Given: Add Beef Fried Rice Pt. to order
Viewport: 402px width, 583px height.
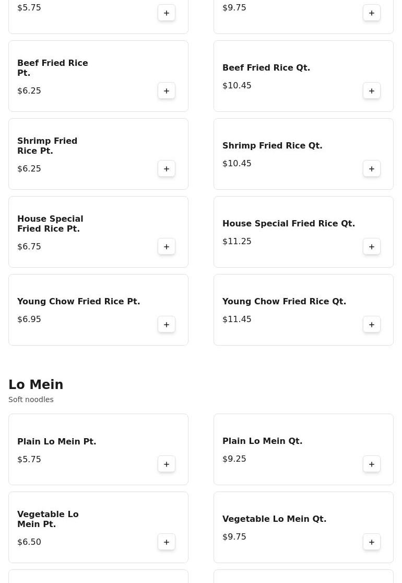Looking at the screenshot, I should 167,91.
